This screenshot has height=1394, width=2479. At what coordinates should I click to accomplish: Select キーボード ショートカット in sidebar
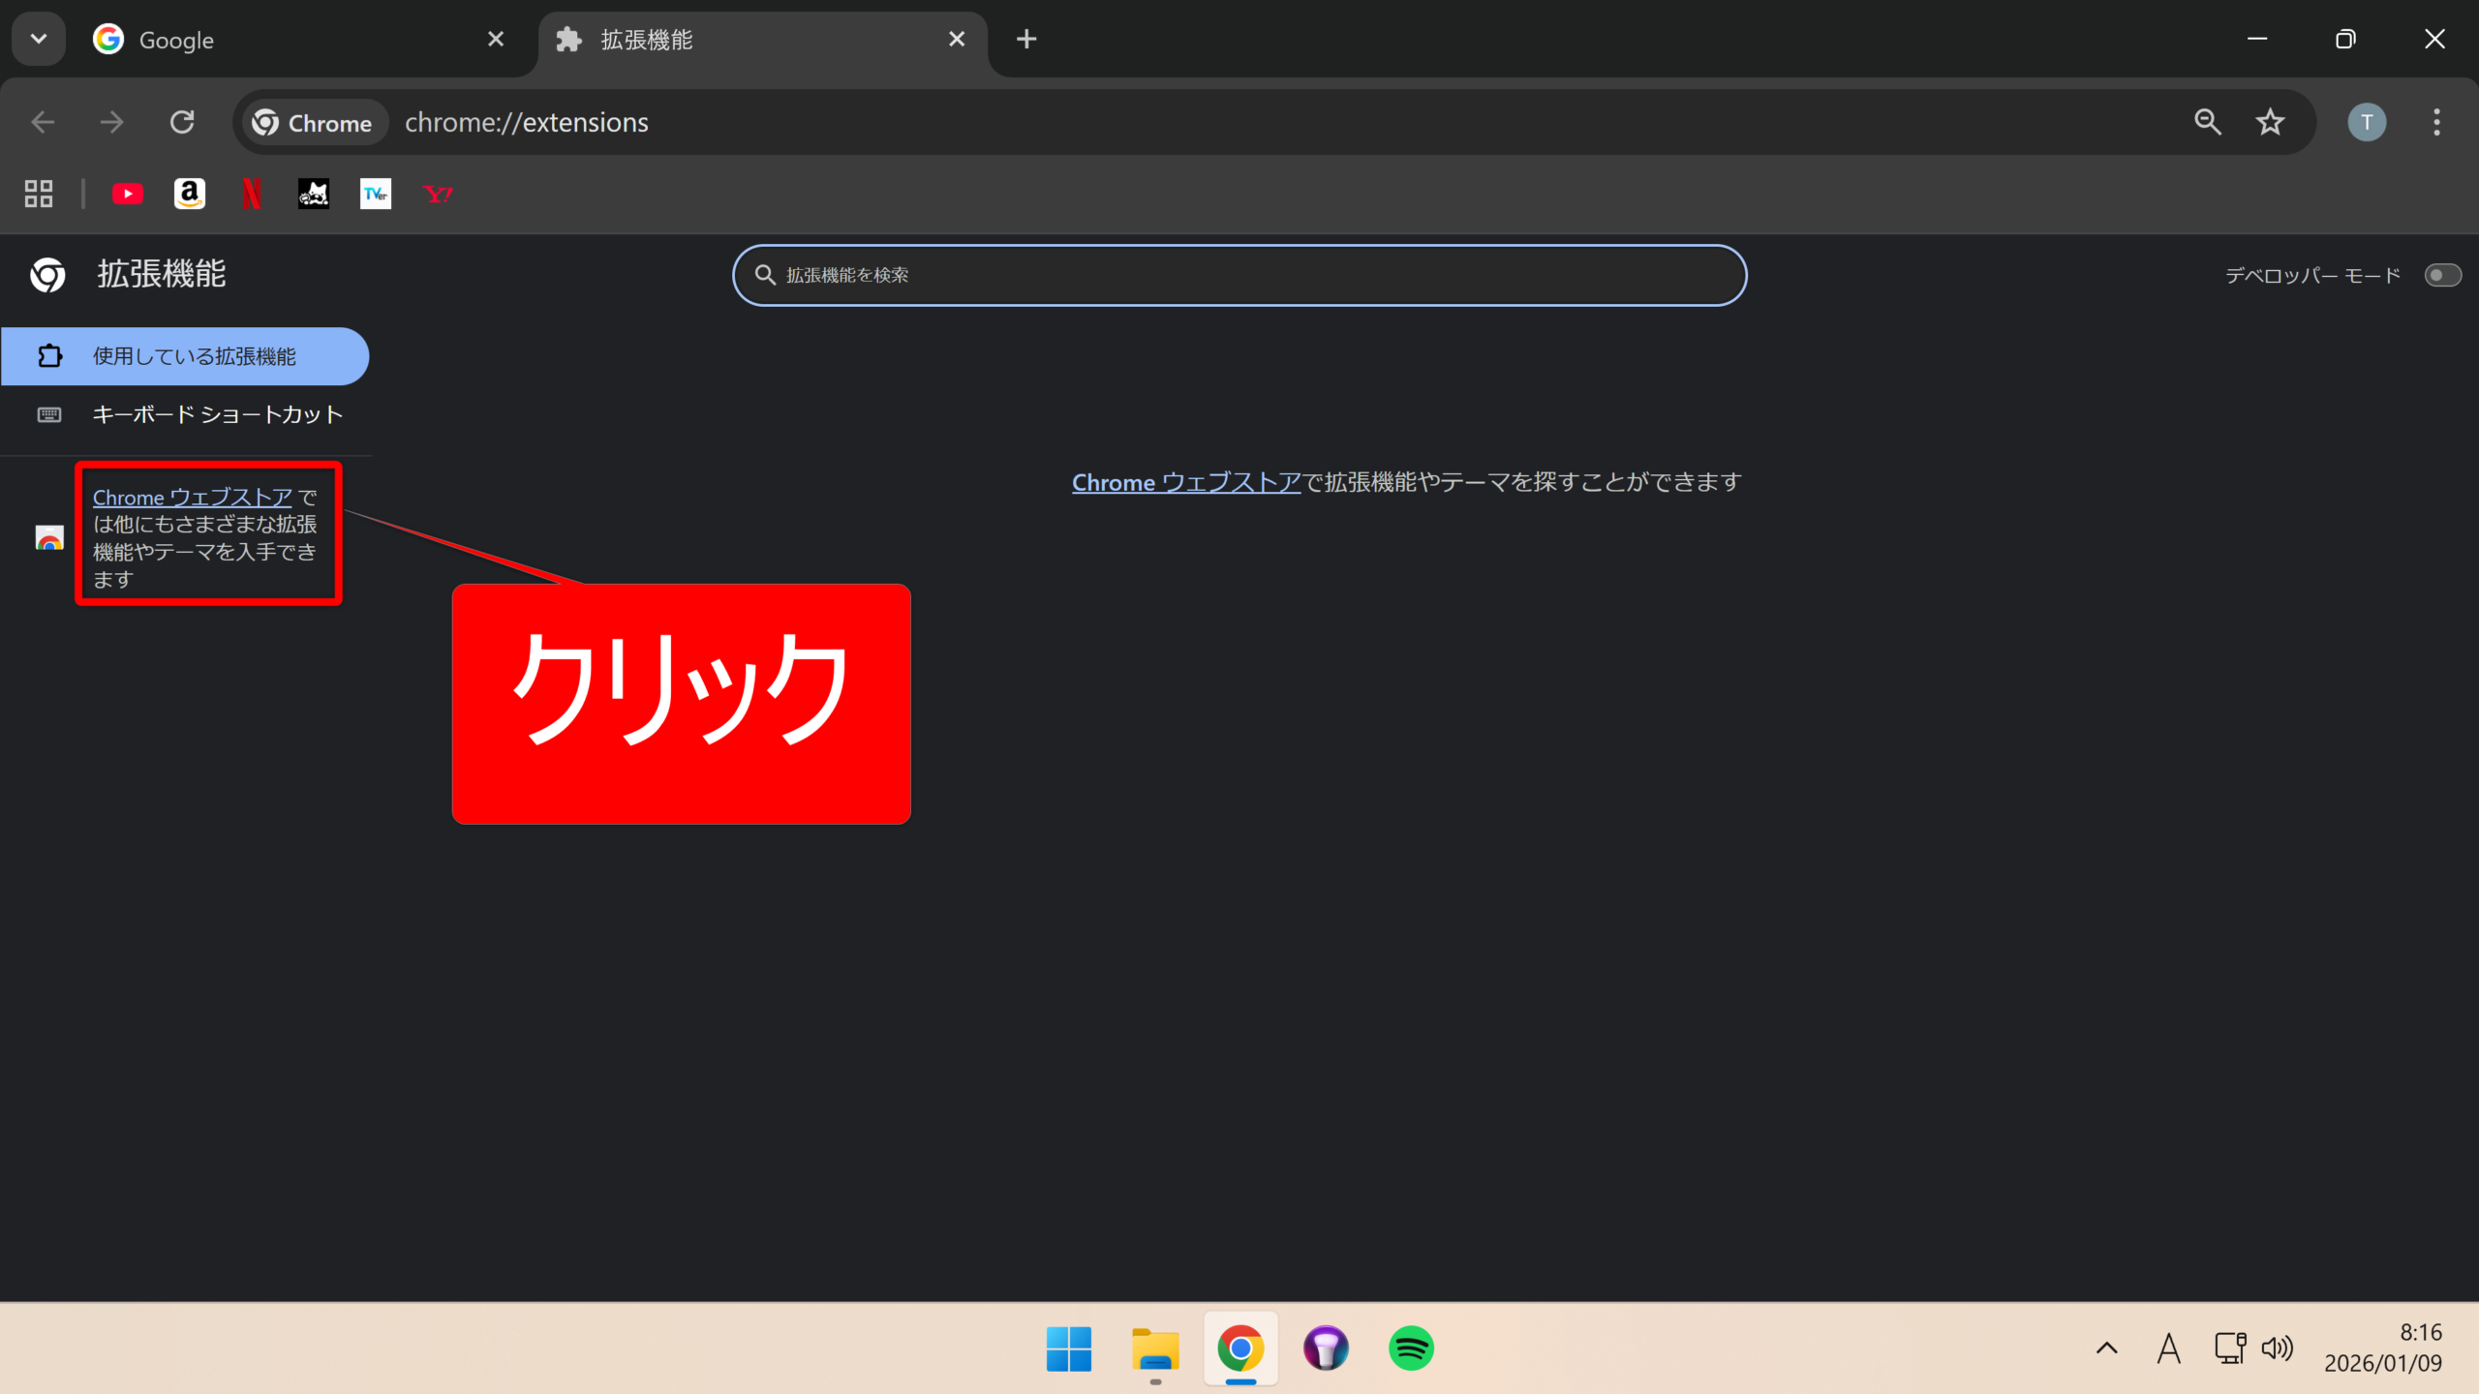217,415
